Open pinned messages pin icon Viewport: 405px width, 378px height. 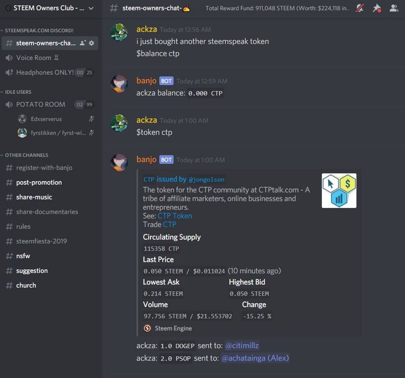tap(377, 8)
